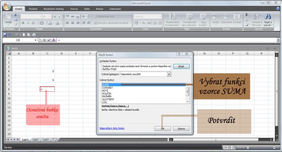The height and width of the screenshot is (152, 282).
Task: Click the Office button logo
Action: click(x=7, y=7)
